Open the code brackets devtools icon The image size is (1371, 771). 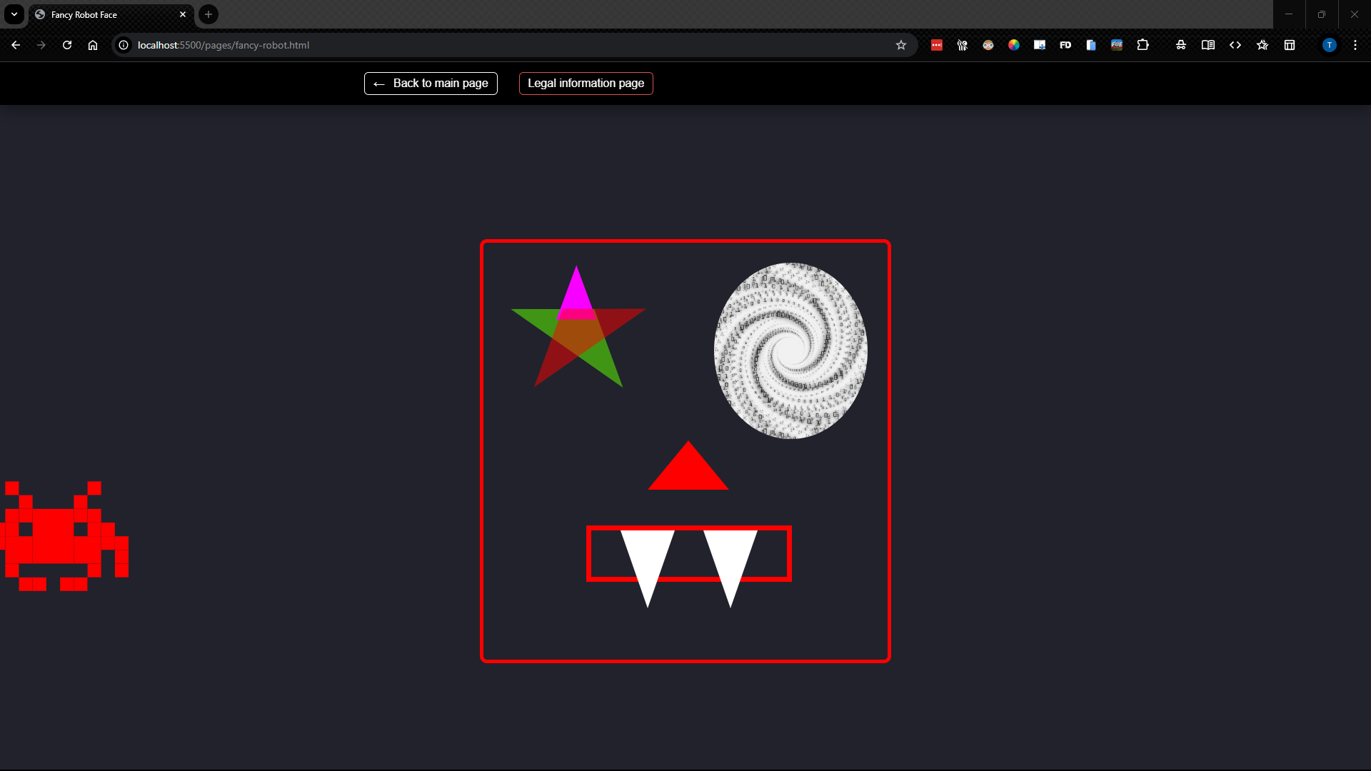click(1235, 45)
